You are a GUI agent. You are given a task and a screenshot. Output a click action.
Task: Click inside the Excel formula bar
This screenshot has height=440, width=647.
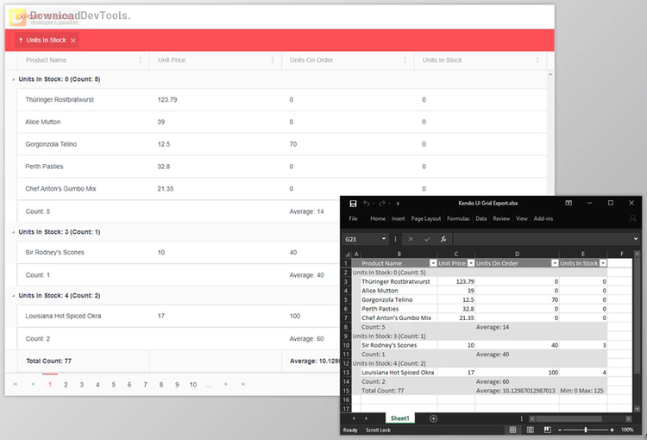[543, 239]
